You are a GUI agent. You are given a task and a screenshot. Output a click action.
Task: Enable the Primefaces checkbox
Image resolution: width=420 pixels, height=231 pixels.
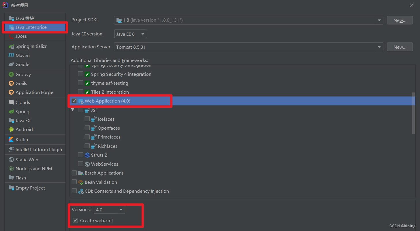tap(87, 137)
